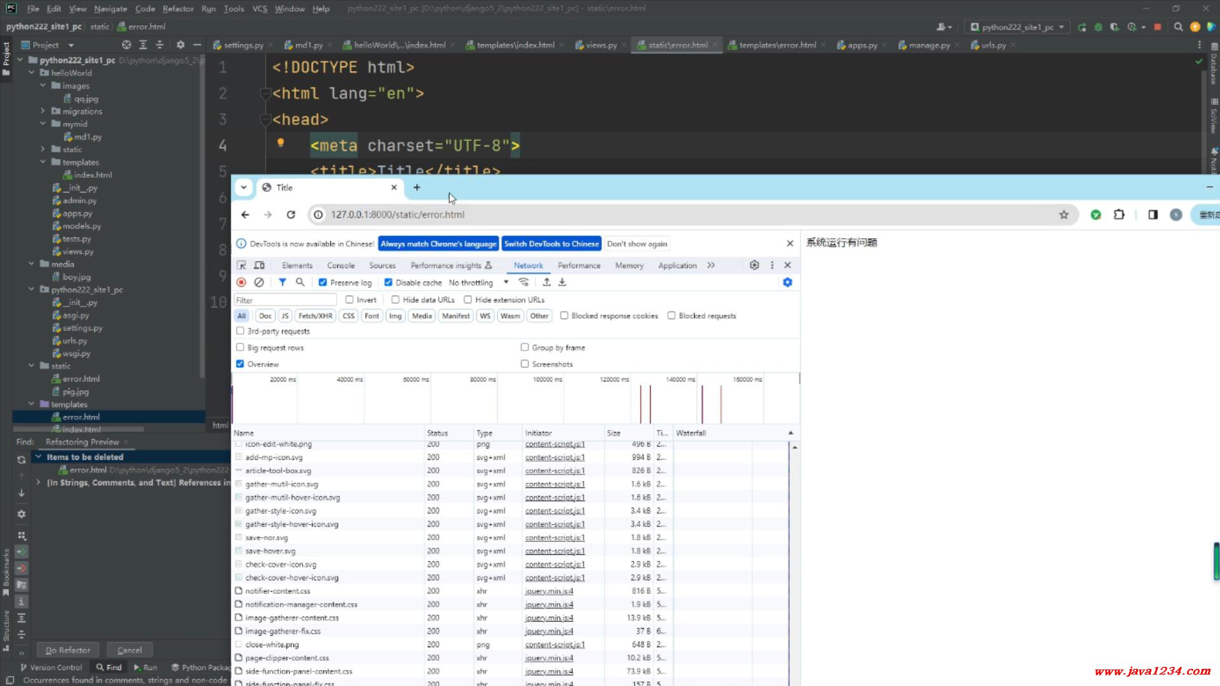This screenshot has width=1220, height=686.
Task: Click the clear network log icon
Action: pos(259,282)
